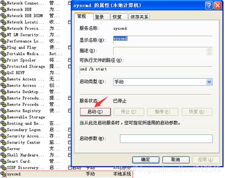Select the syscmd row in services list
The width and height of the screenshot is (225, 178).
(69, 174)
